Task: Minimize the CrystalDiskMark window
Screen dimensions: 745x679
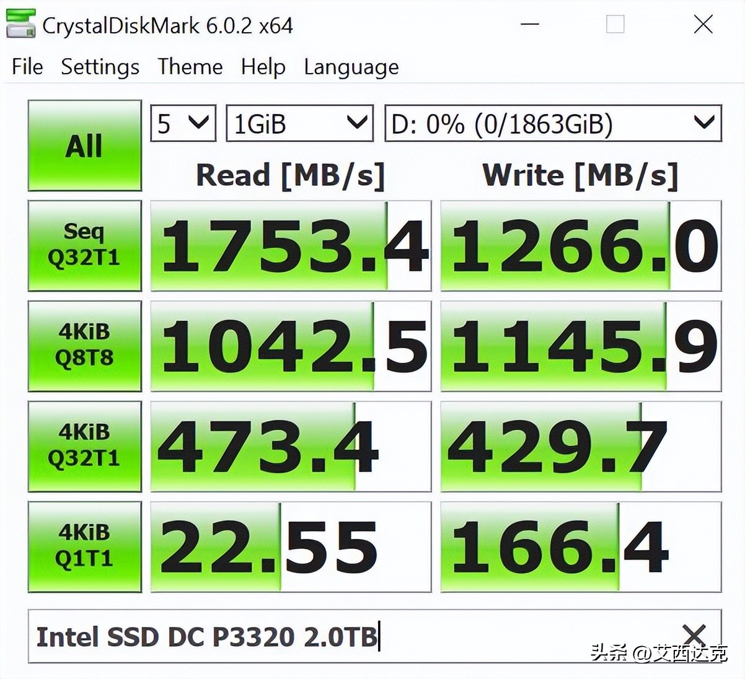Action: click(x=529, y=25)
